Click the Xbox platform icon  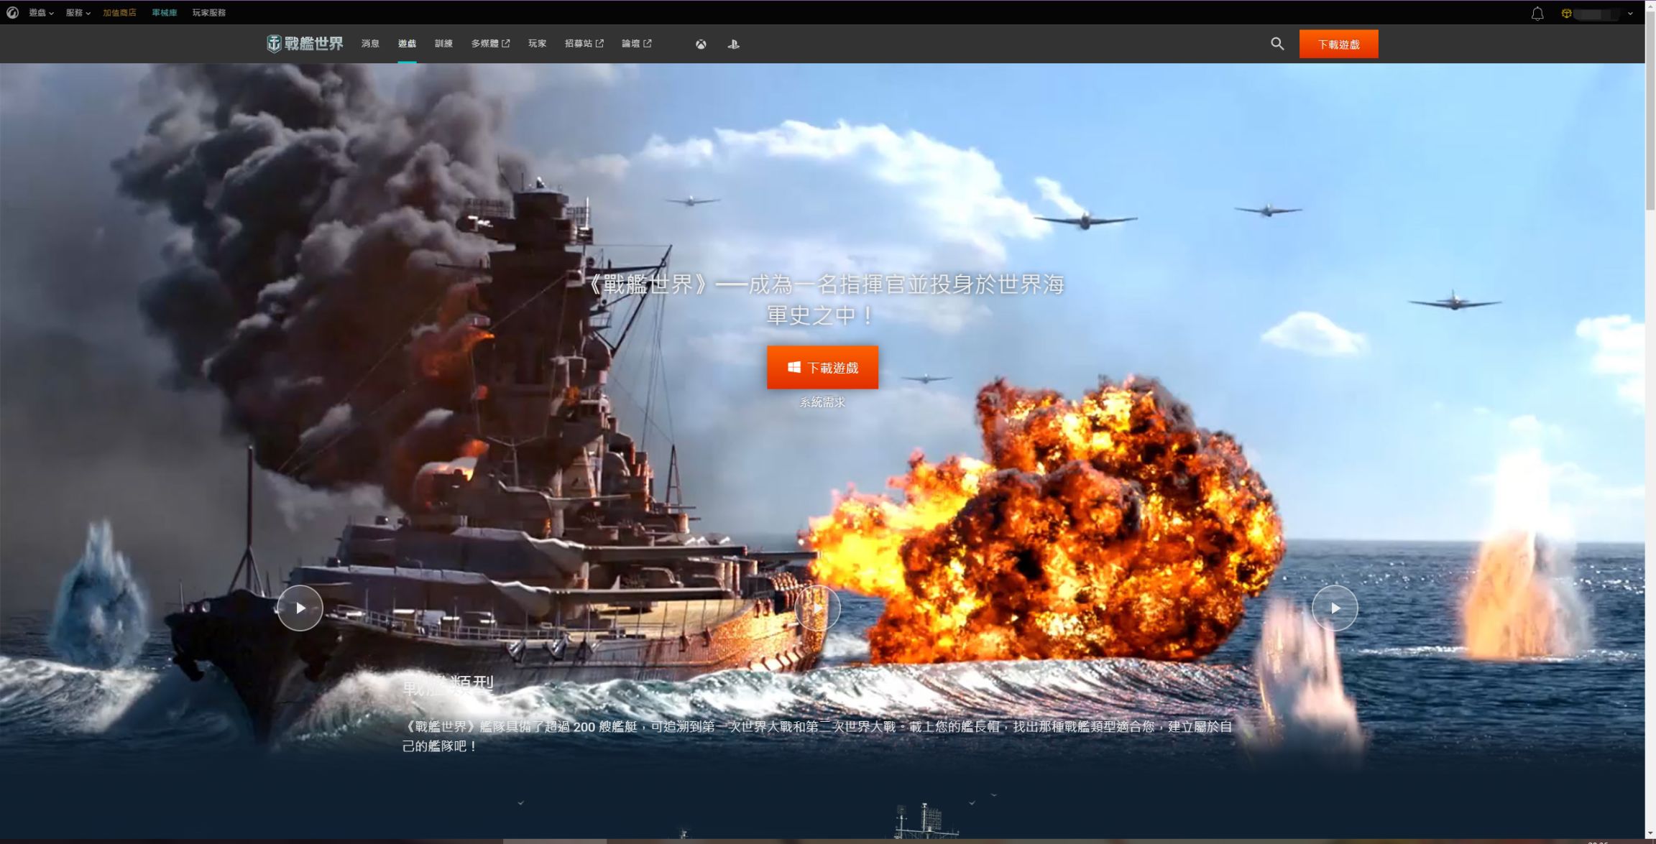tap(701, 44)
